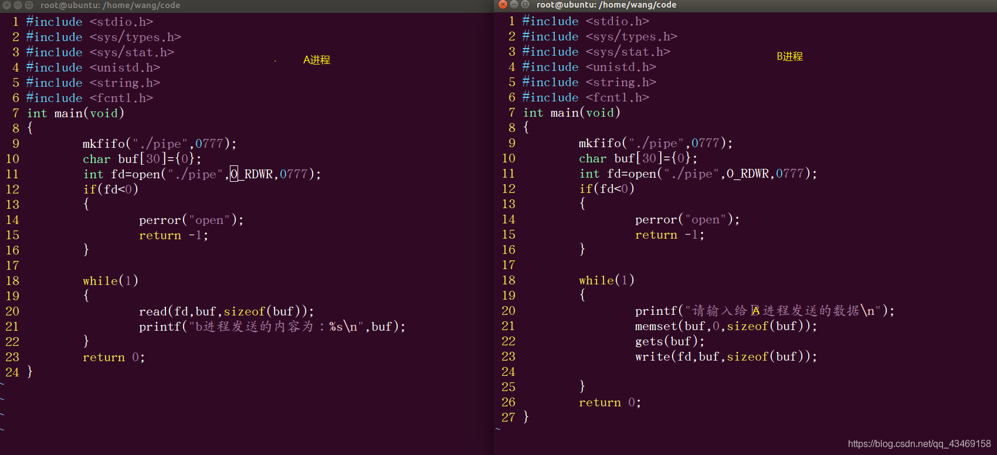Place cursor on #include <stdio.h> in left window
Viewport: 997px width, 455px height.
click(x=90, y=22)
